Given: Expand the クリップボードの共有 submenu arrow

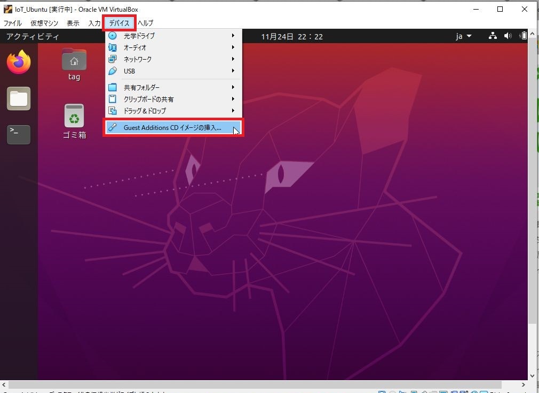Looking at the screenshot, I should (233, 99).
